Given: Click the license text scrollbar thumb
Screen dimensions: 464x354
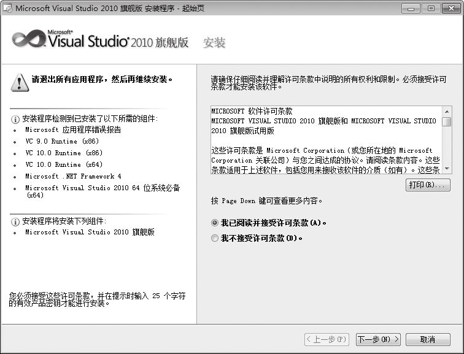Looking at the screenshot, I should [446, 121].
